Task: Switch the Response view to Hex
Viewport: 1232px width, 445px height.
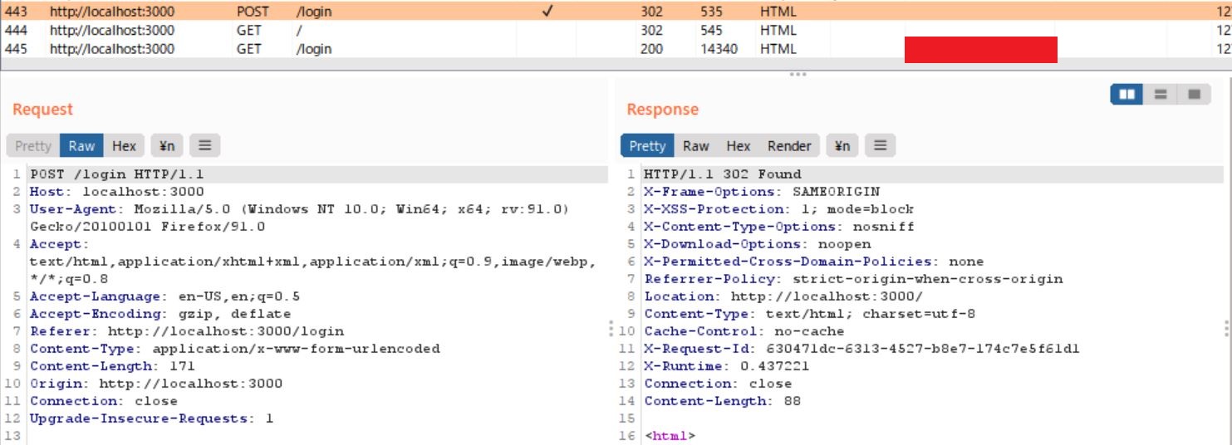Action: 739,146
